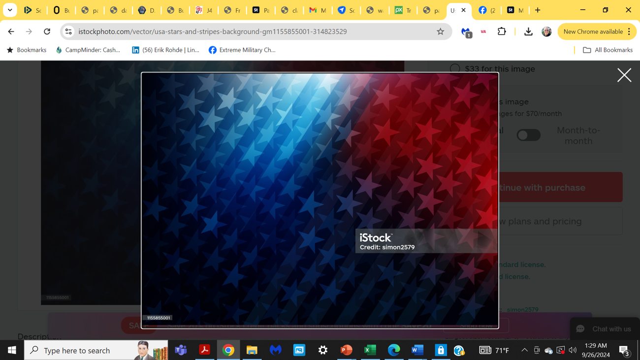Image resolution: width=640 pixels, height=360 pixels.
Task: Open Chrome Downloads from the toolbar
Action: click(528, 32)
